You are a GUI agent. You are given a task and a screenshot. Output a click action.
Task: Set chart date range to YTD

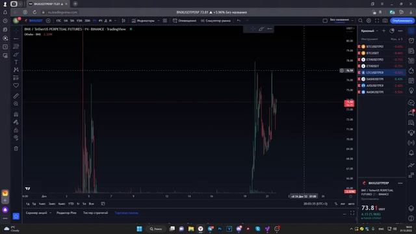(x=71, y=203)
